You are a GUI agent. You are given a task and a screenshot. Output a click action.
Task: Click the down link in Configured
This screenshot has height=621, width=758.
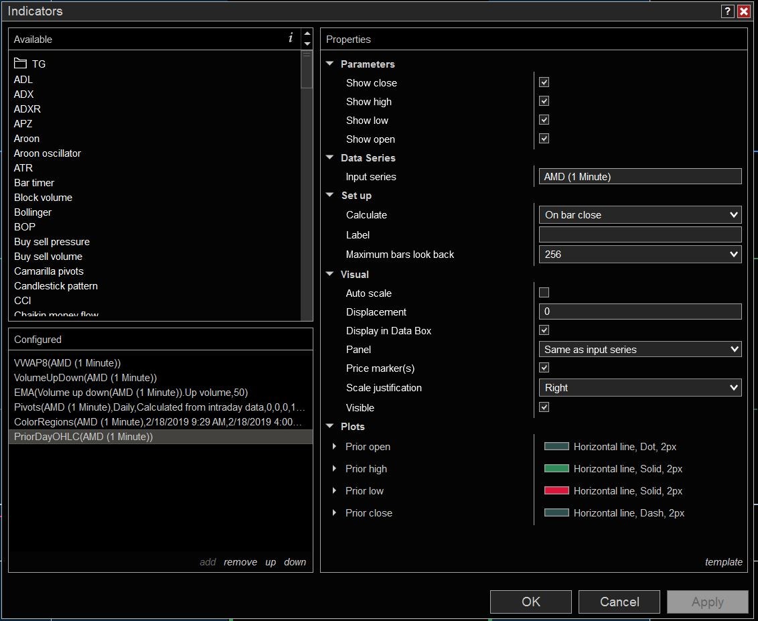[295, 562]
